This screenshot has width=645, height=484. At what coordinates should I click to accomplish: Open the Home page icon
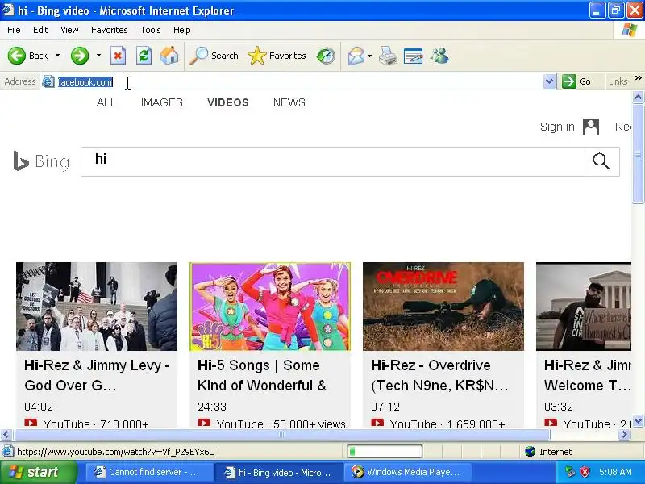[169, 56]
